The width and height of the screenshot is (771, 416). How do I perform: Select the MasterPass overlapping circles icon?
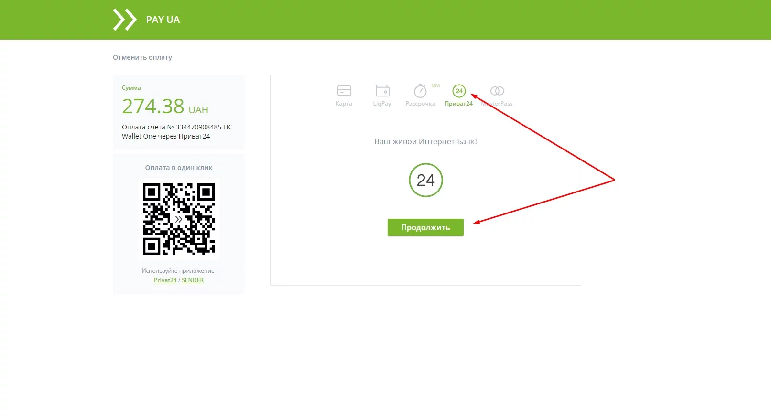[497, 91]
